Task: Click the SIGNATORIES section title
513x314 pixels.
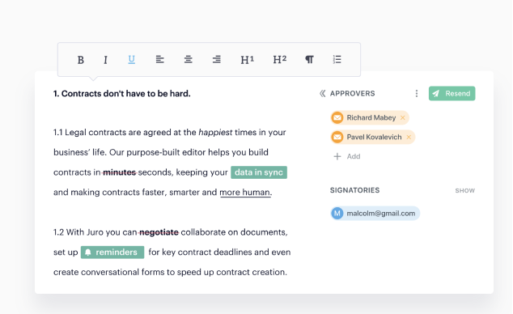Action: [354, 190]
